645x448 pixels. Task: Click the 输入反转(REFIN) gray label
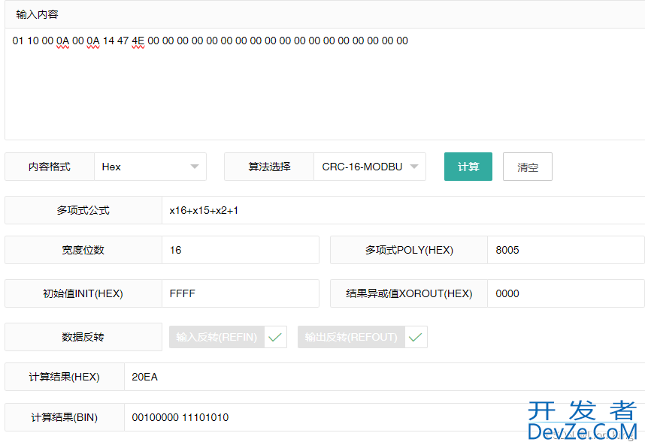coord(217,337)
